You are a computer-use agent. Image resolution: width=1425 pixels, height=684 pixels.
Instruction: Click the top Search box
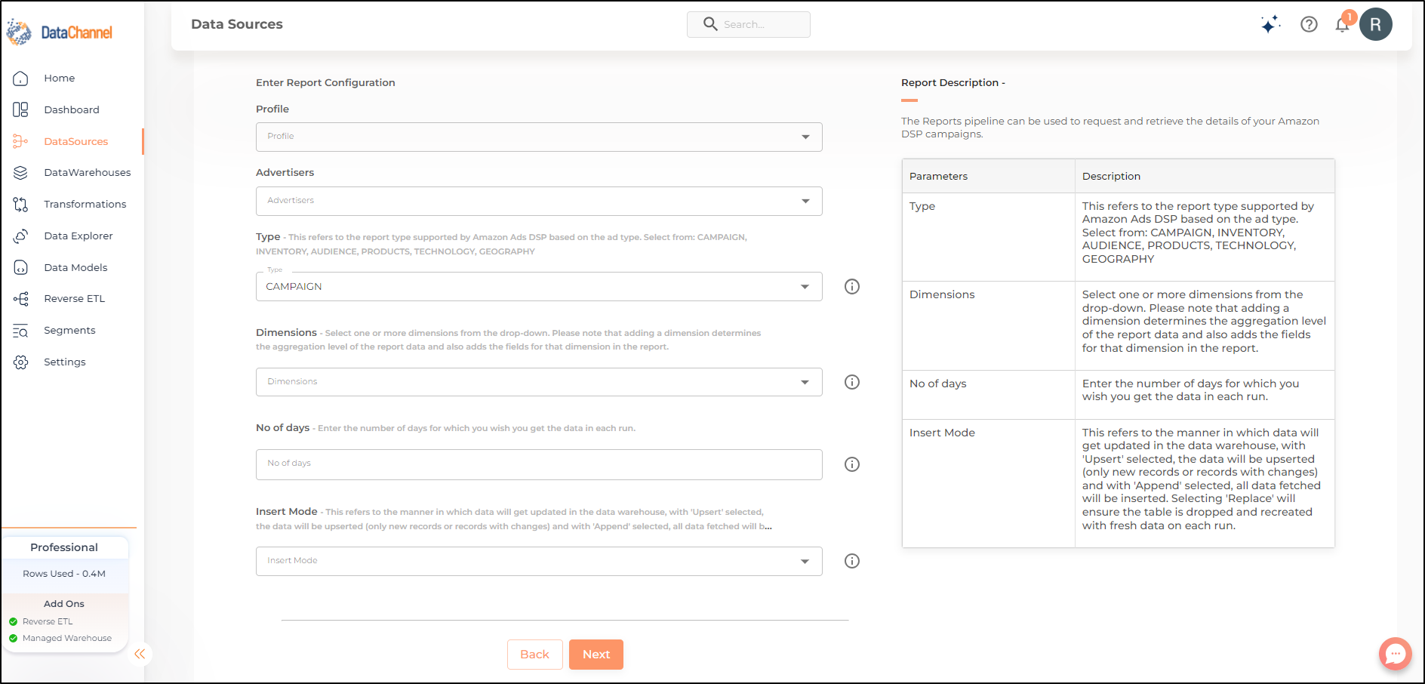[x=749, y=24]
